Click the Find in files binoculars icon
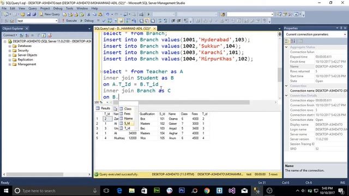This screenshot has width=349, height=196. point(222,15)
